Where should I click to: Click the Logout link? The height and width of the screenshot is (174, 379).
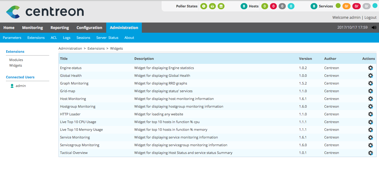pyautogui.click(x=370, y=18)
